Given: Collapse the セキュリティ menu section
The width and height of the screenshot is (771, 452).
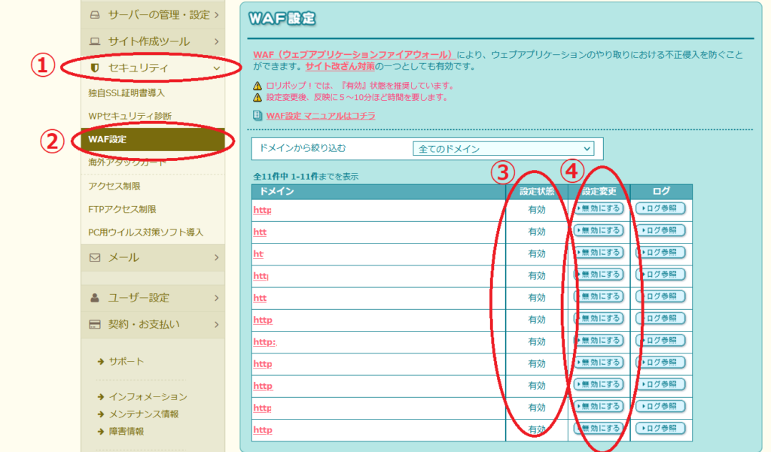Looking at the screenshot, I should [217, 68].
